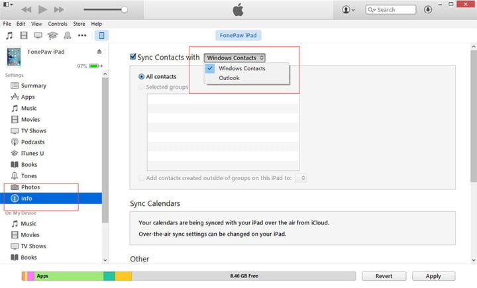The height and width of the screenshot is (288, 477).
Task: Click the sidebar scroll up arrow
Action: coord(105,74)
